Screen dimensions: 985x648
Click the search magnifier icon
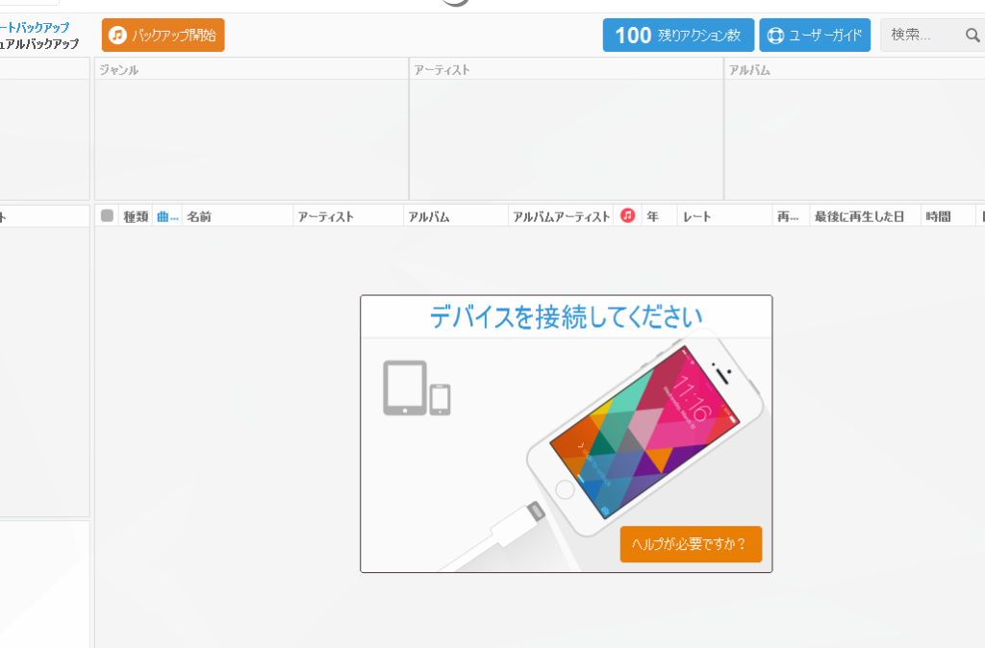coord(972,36)
